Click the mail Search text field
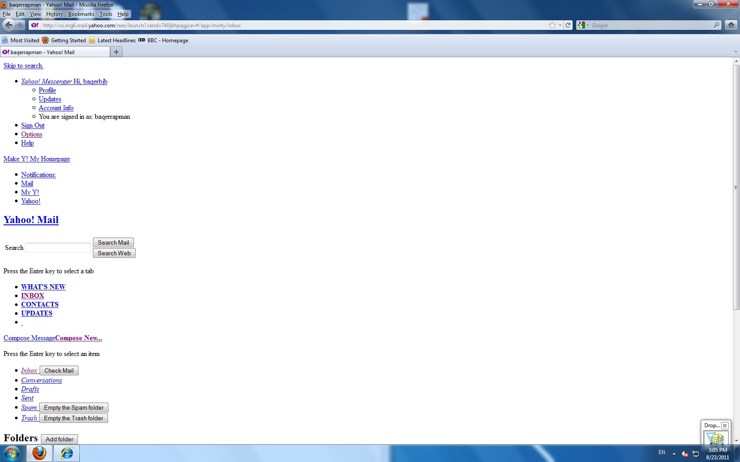 (58, 248)
